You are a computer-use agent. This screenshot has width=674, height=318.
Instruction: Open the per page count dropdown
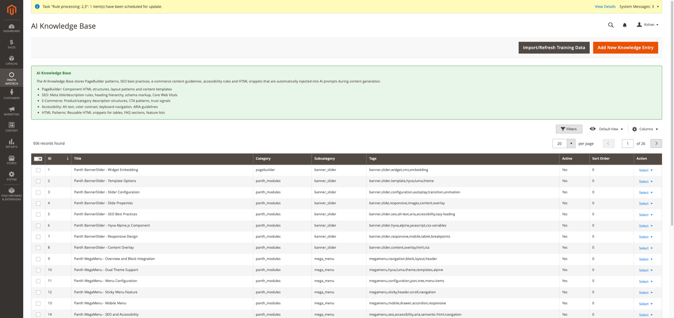[x=571, y=143]
